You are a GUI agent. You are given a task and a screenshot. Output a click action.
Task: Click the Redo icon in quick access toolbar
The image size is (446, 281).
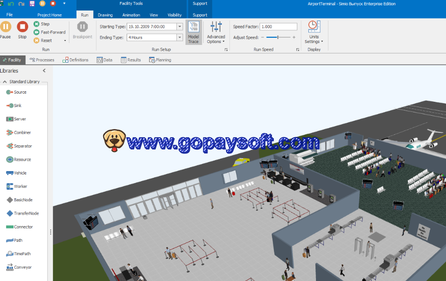tap(22, 4)
